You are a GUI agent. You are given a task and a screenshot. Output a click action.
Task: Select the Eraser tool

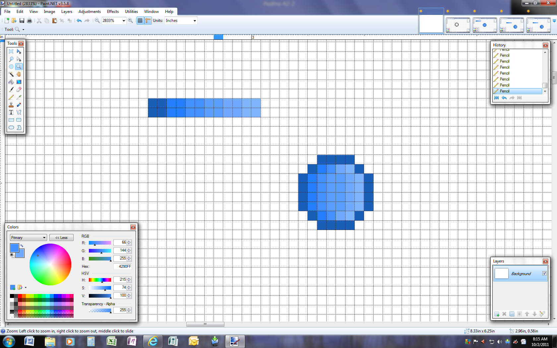pos(19,89)
